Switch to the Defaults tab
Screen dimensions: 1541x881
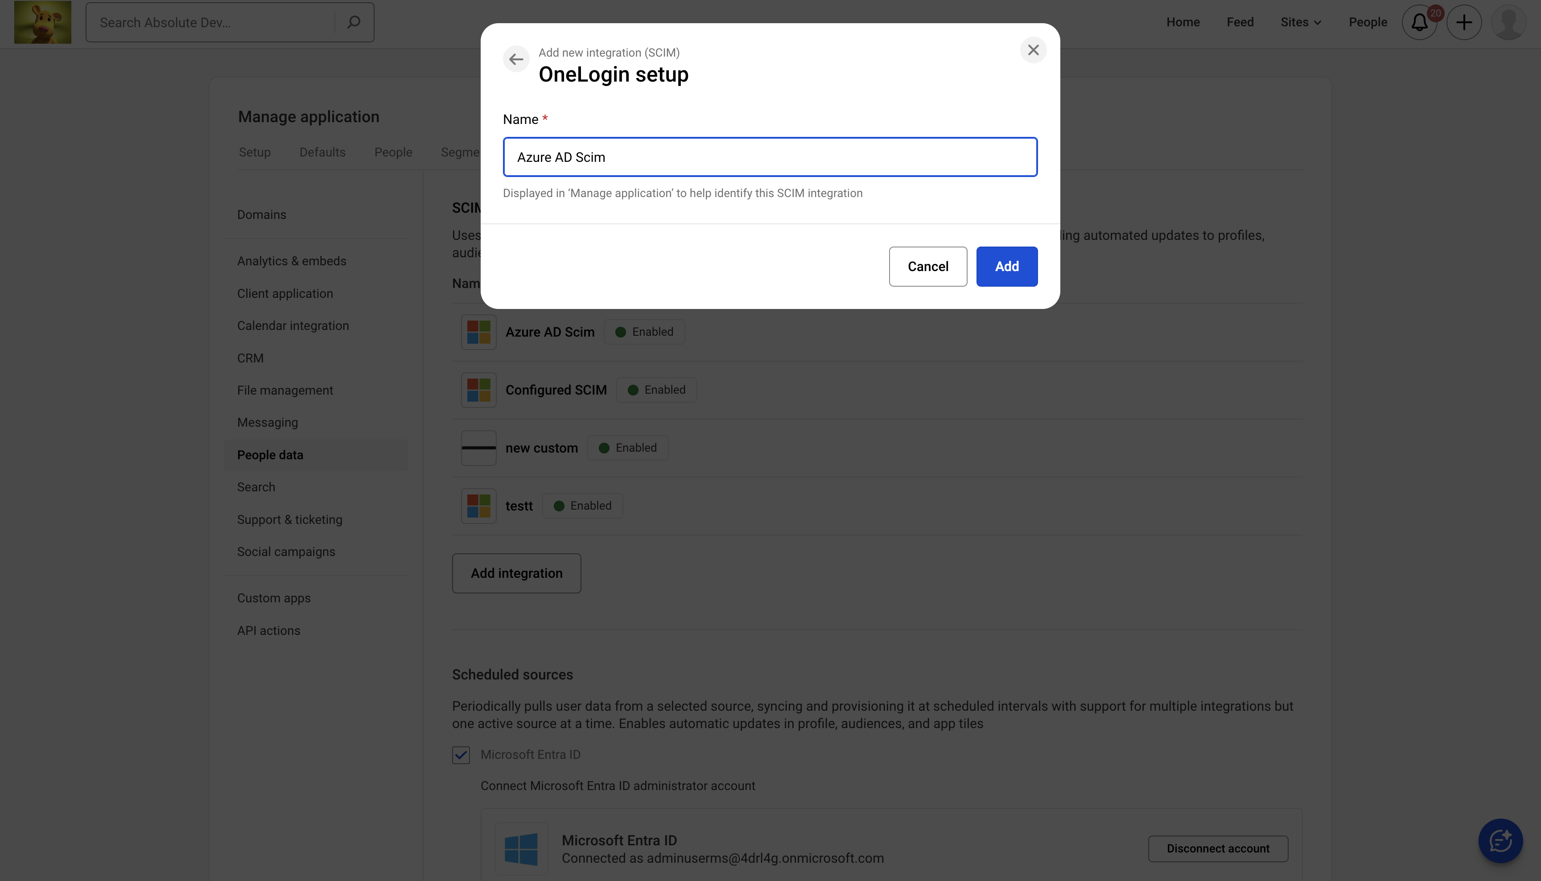pyautogui.click(x=322, y=152)
